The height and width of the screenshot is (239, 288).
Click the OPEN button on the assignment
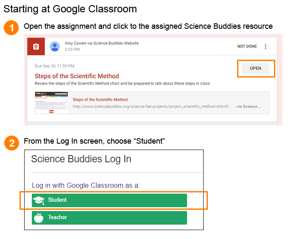255,69
